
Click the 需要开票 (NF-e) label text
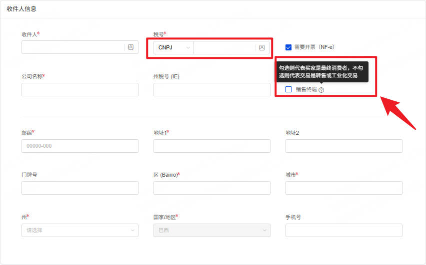tap(314, 47)
